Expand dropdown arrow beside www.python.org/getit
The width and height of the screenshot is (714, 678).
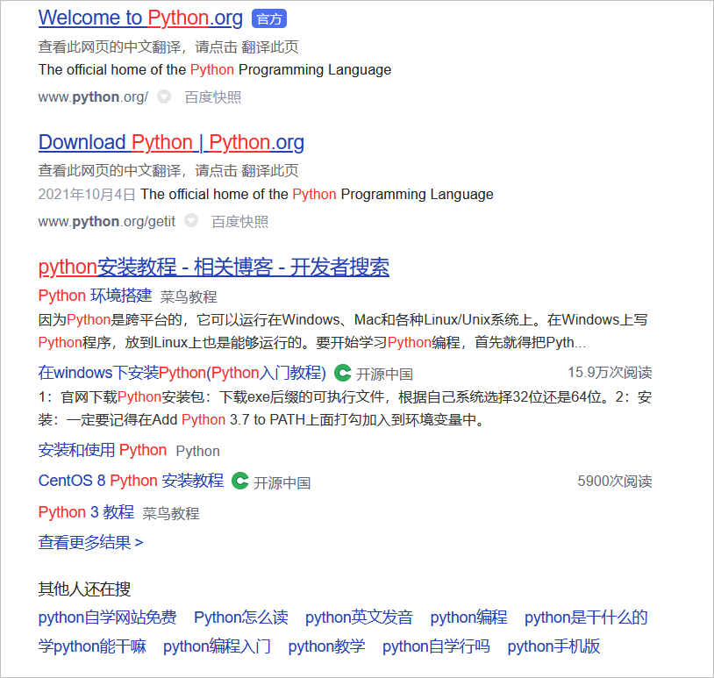tap(191, 220)
